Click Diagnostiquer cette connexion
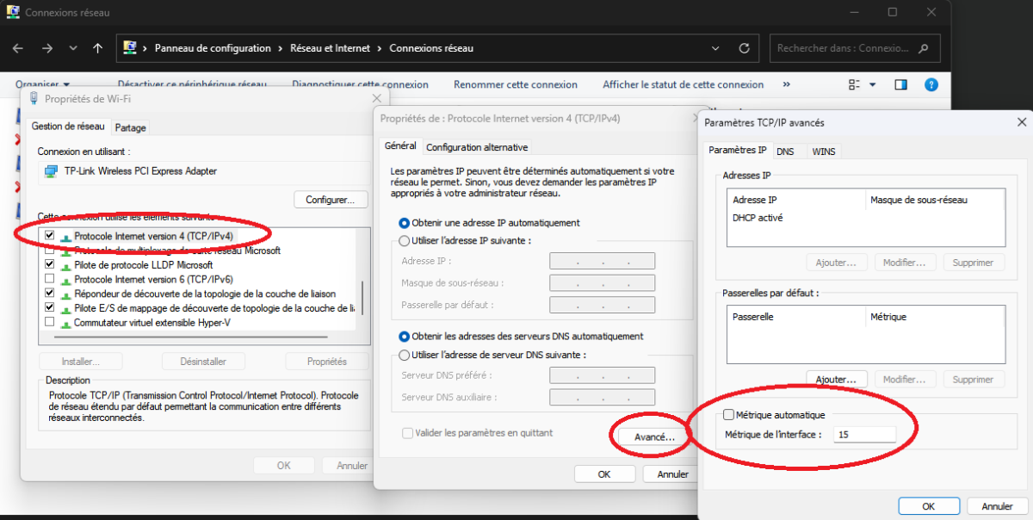The image size is (1033, 520). point(360,84)
